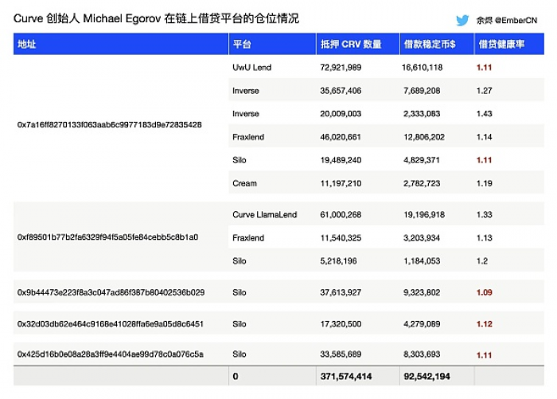Click the collateral value 35,657,406

[x=341, y=91]
